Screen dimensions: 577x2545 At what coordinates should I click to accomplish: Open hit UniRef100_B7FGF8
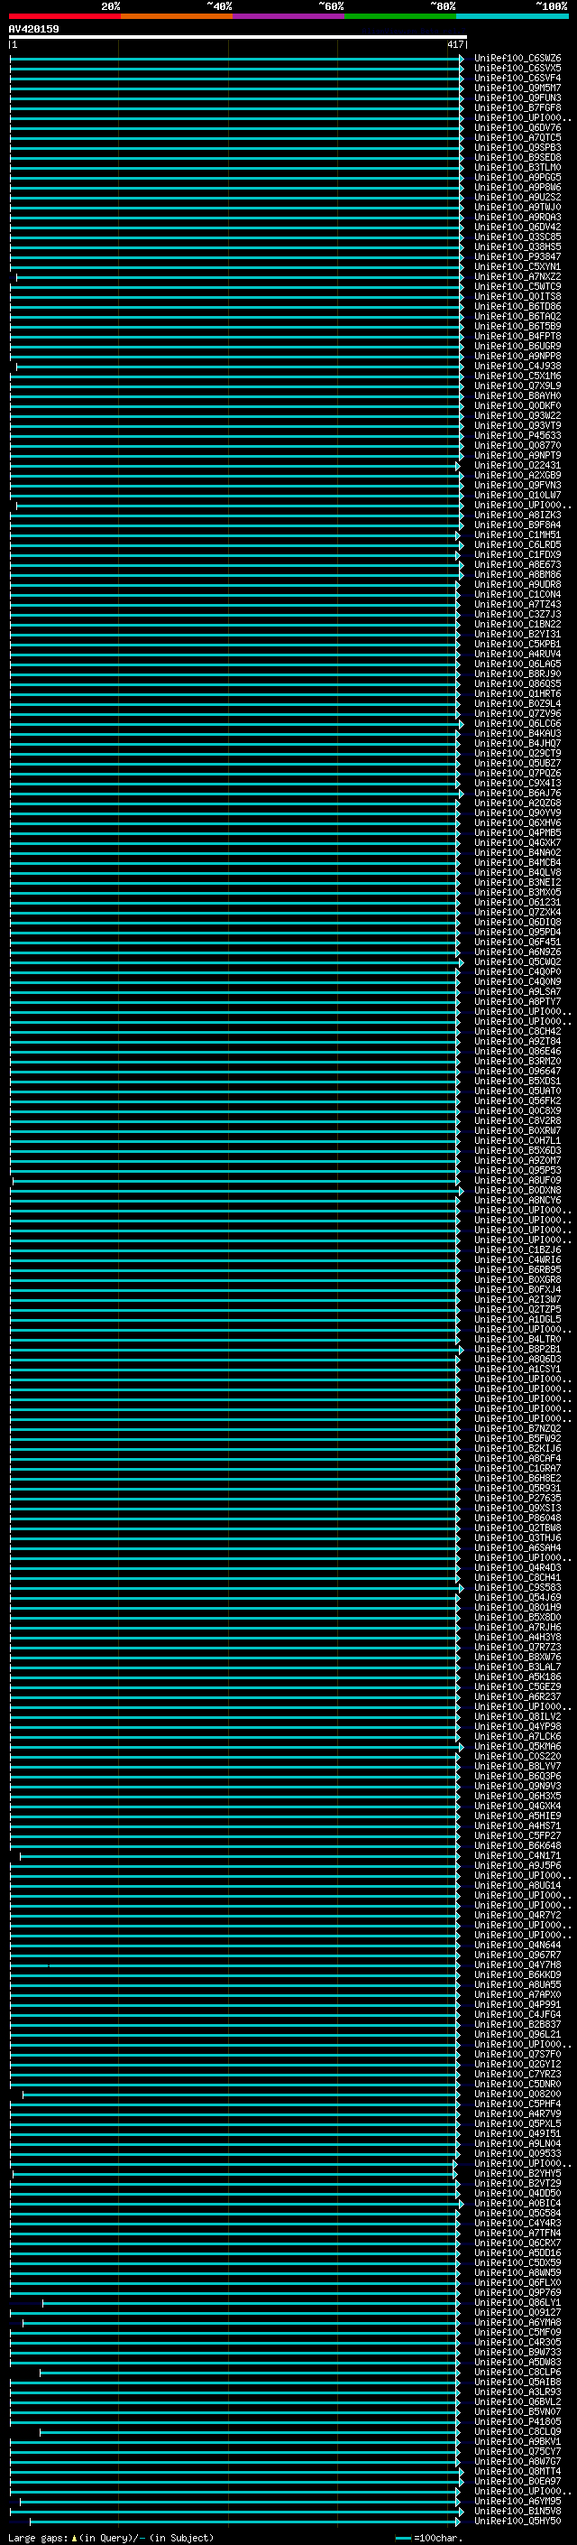point(517,107)
